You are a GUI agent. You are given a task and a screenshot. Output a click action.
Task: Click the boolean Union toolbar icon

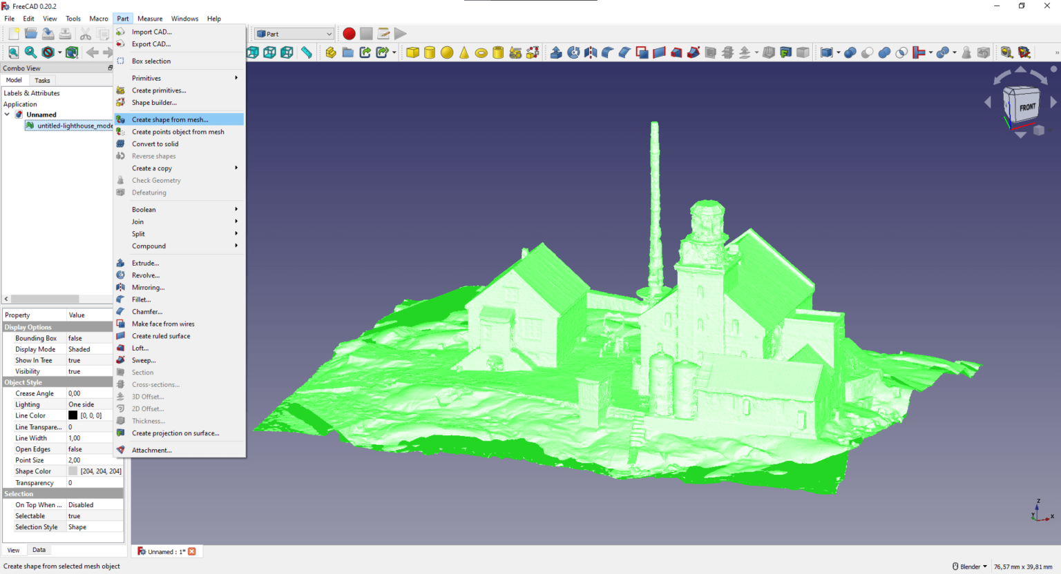(884, 52)
